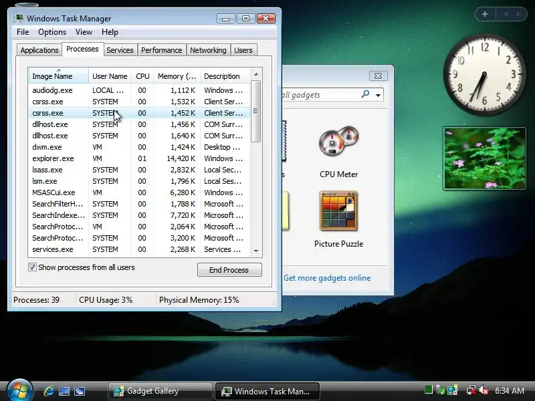535x401 pixels.
Task: Open the search options dropdown arrow in Gadget Gallery
Action: tap(378, 95)
